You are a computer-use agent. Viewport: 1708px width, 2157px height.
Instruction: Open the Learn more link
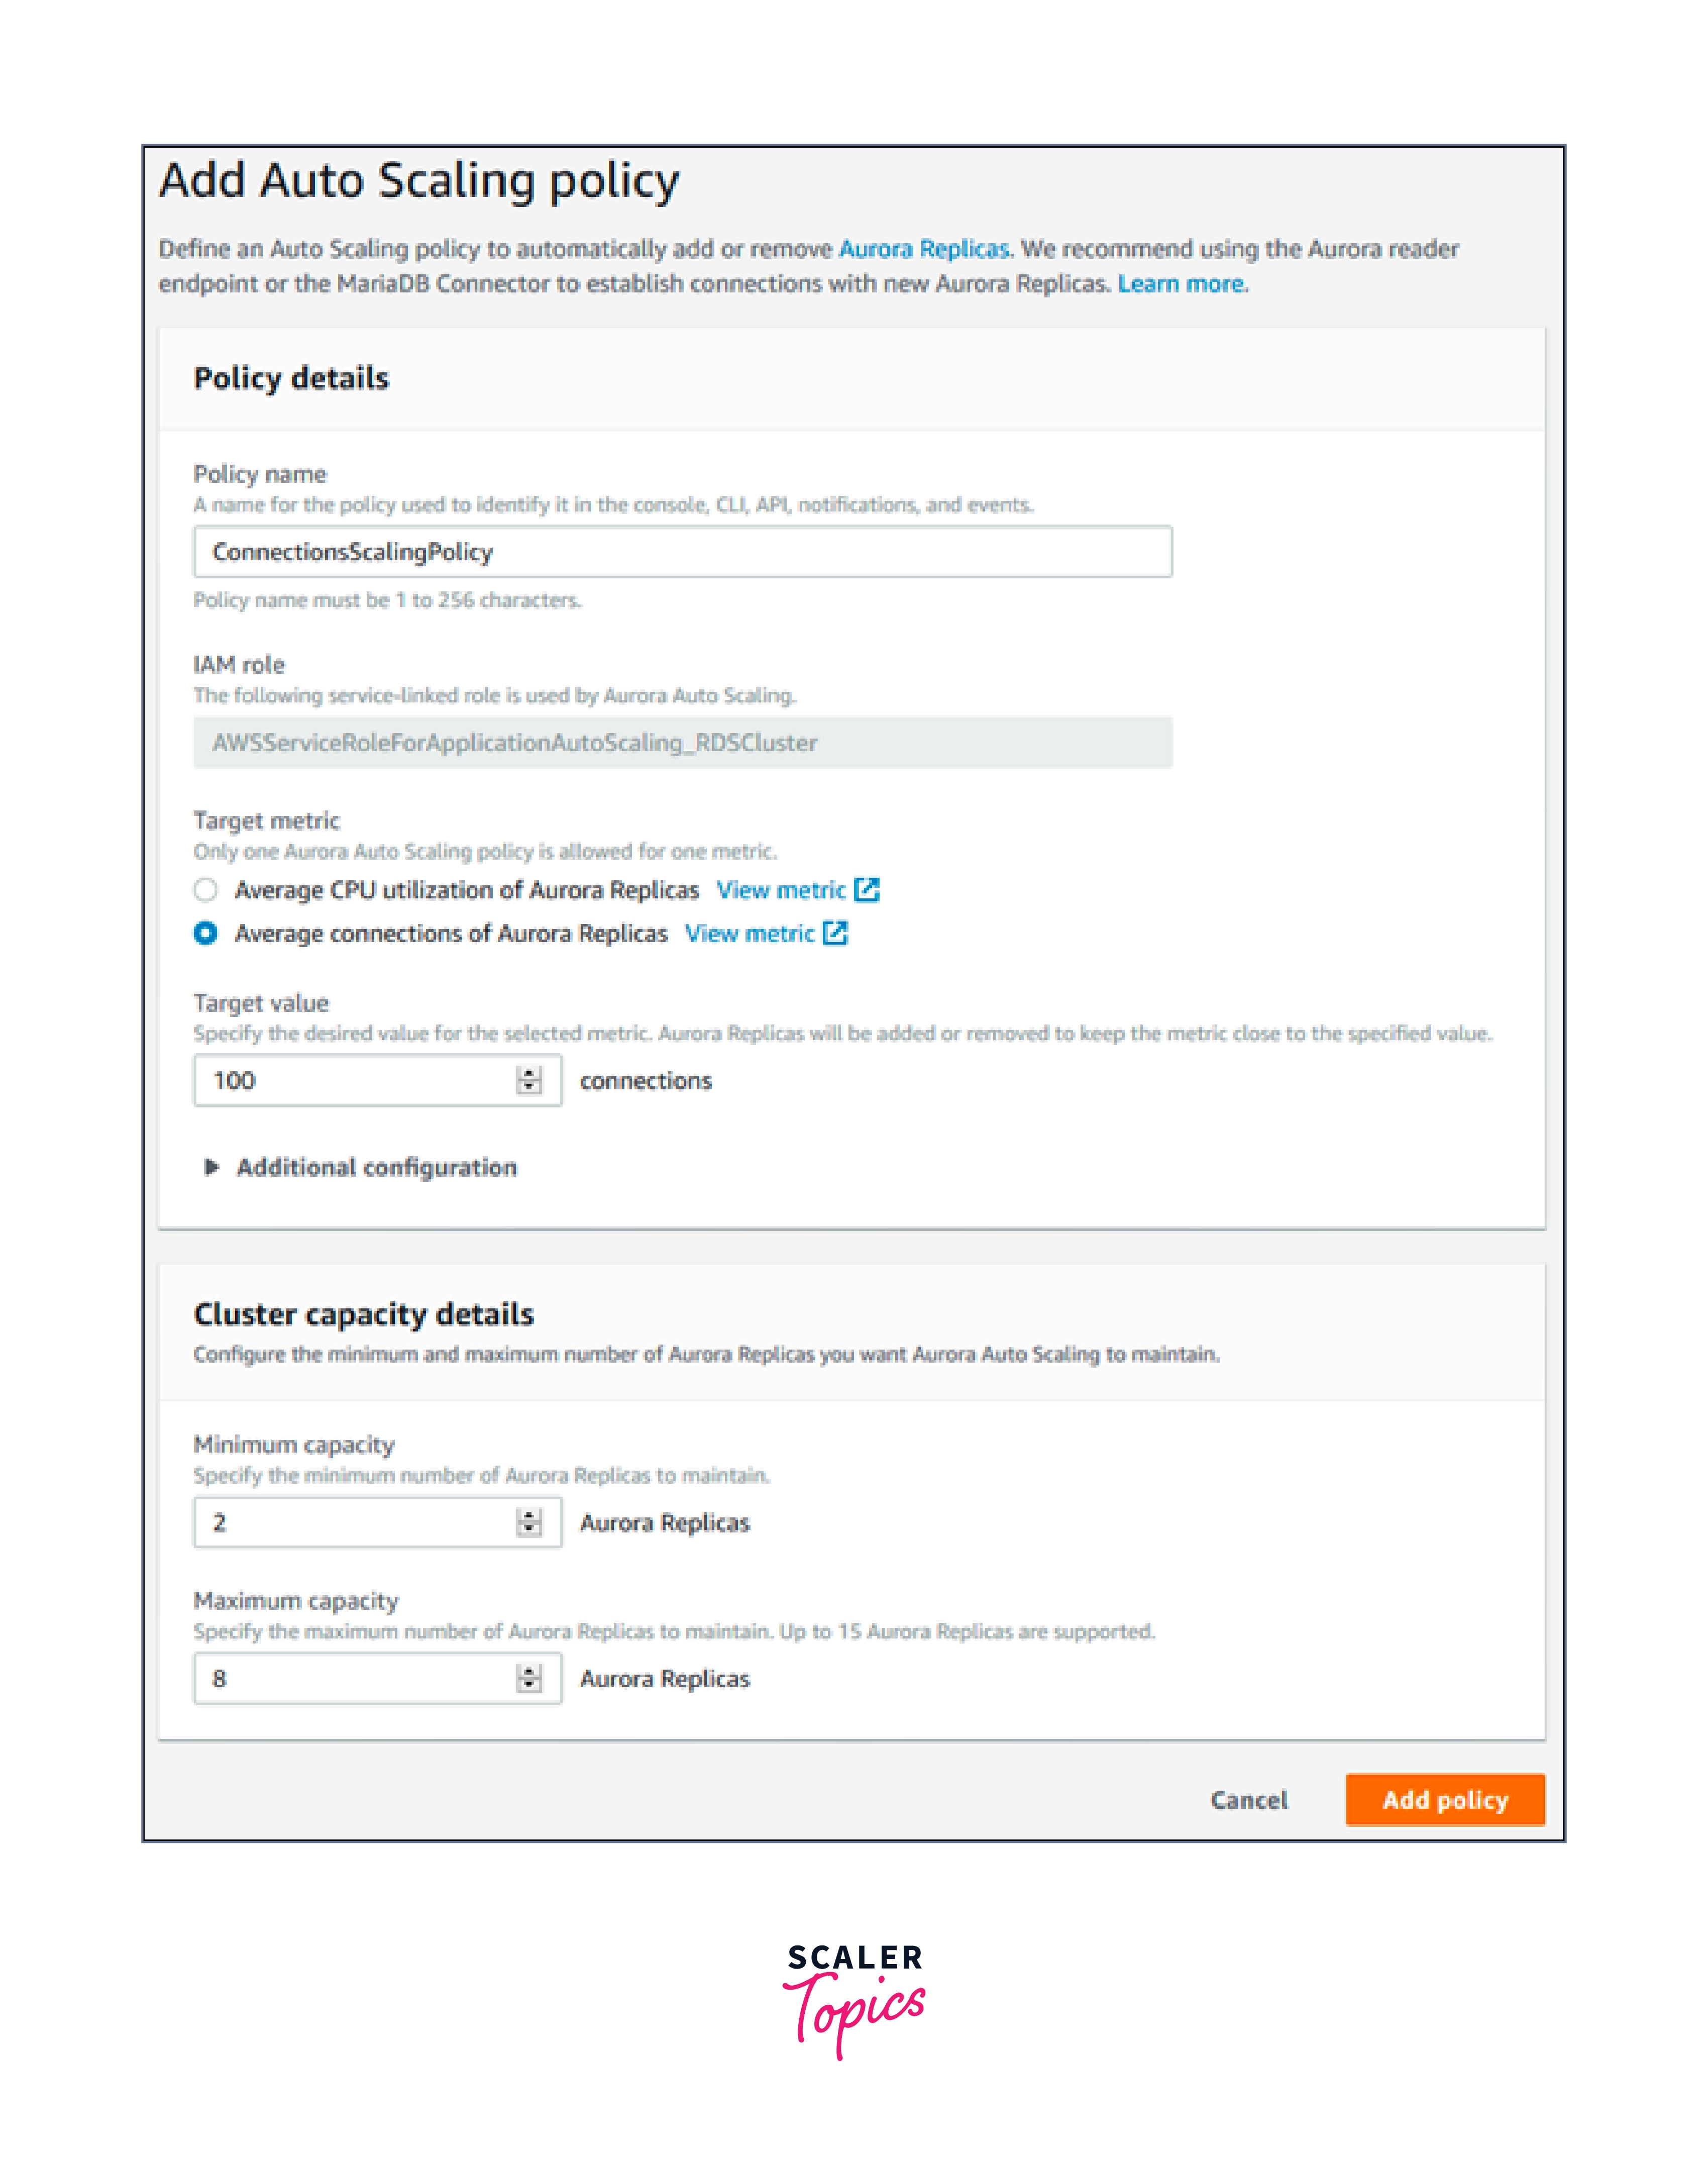(x=1181, y=284)
